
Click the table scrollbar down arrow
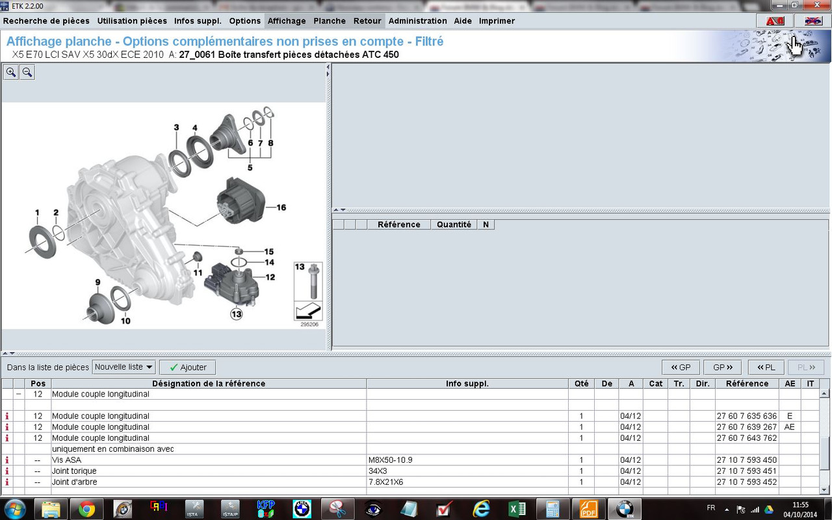click(825, 489)
